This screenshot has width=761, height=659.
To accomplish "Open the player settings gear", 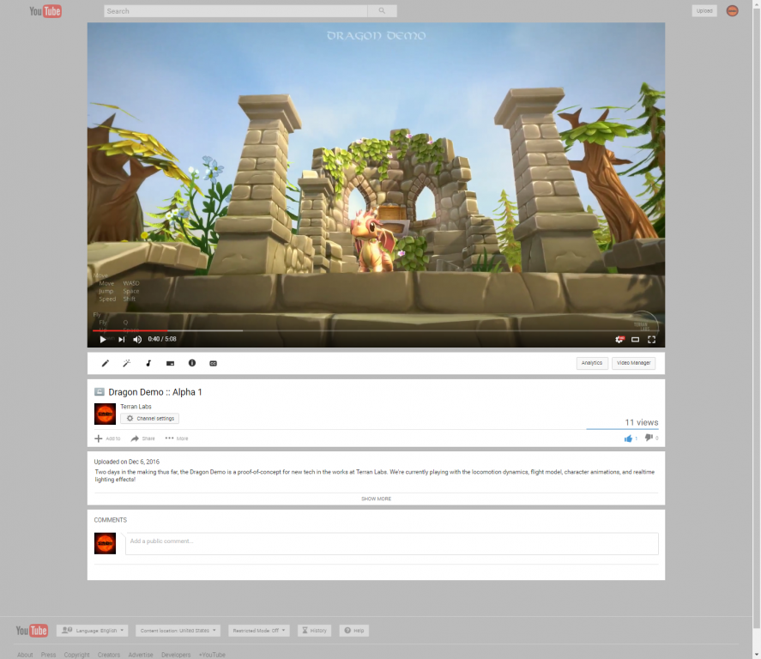I will pyautogui.click(x=619, y=339).
